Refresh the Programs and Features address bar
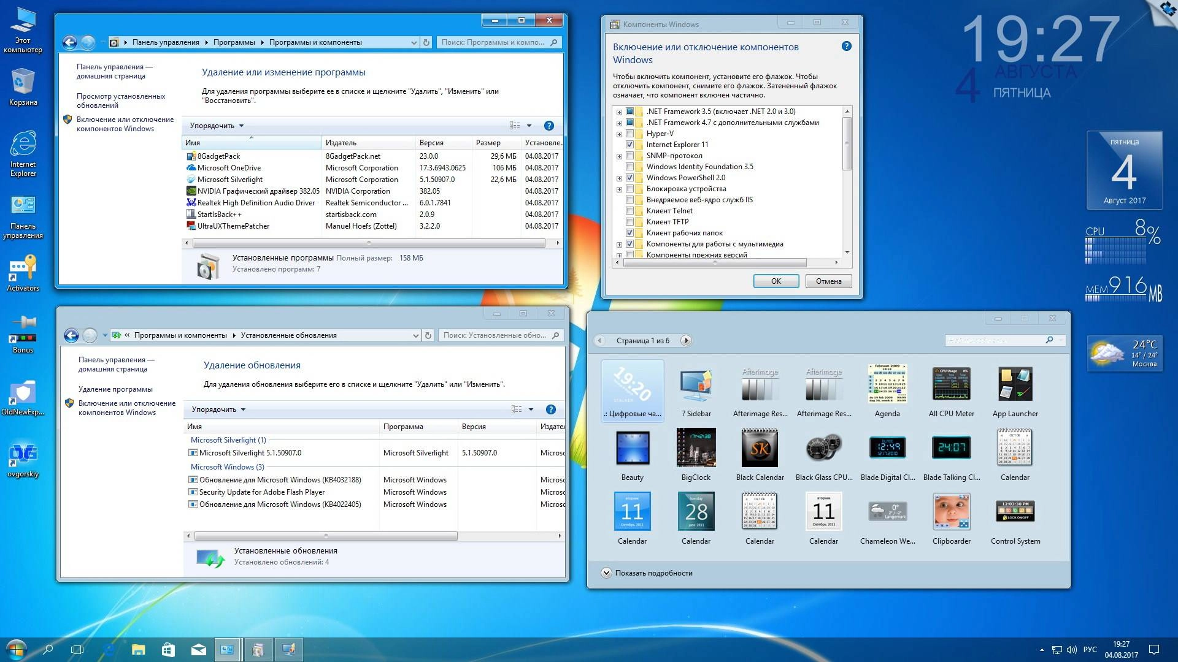Image resolution: width=1178 pixels, height=662 pixels. (x=426, y=42)
